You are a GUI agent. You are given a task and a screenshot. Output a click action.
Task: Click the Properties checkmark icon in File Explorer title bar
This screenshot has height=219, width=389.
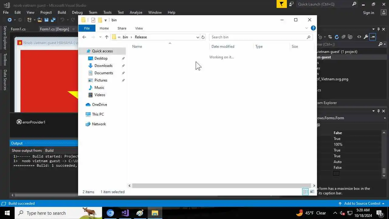click(93, 20)
